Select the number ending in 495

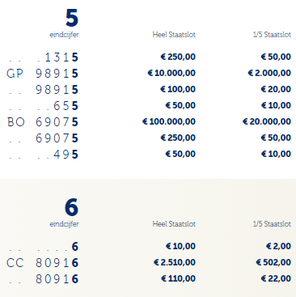[42, 155]
